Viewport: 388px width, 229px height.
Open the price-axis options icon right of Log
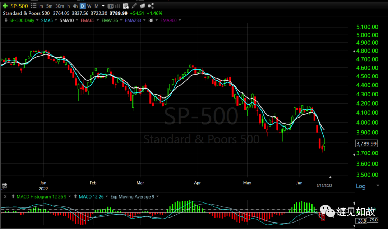[x=378, y=185]
